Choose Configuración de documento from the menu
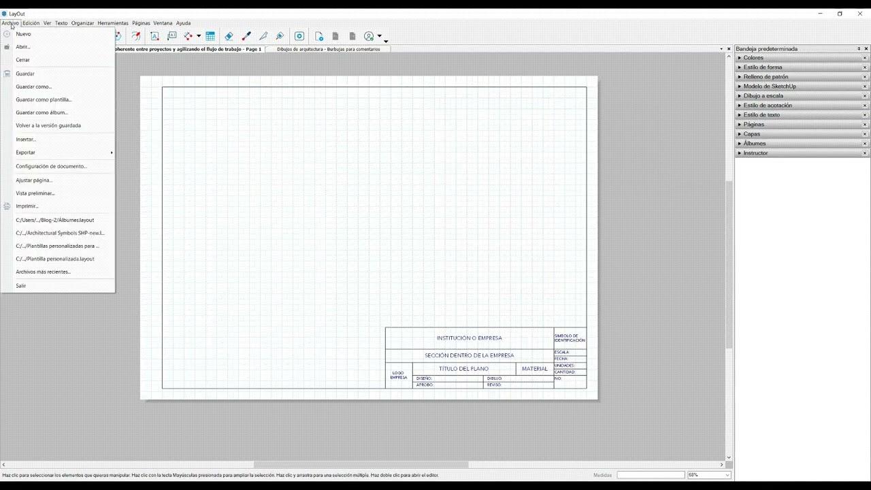This screenshot has width=871, height=490. pos(51,166)
